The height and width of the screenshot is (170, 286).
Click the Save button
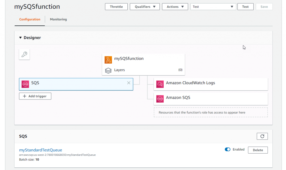264,7
